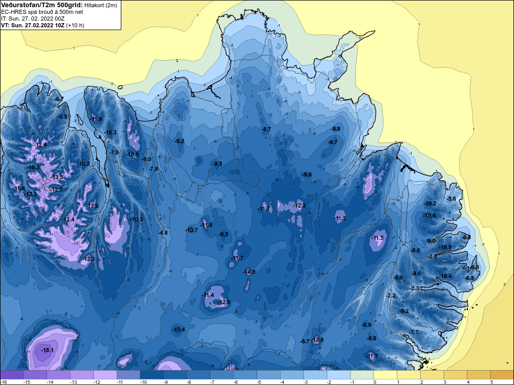This screenshot has width=514, height=385.
Task: Click the legend color swatch starting at -1
Action: (362, 375)
